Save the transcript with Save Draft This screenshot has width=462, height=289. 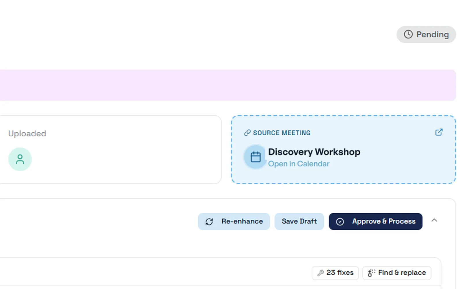coord(299,221)
